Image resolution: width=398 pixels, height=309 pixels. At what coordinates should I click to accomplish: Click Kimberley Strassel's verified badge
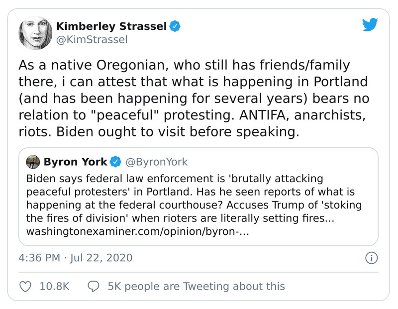pos(174,26)
